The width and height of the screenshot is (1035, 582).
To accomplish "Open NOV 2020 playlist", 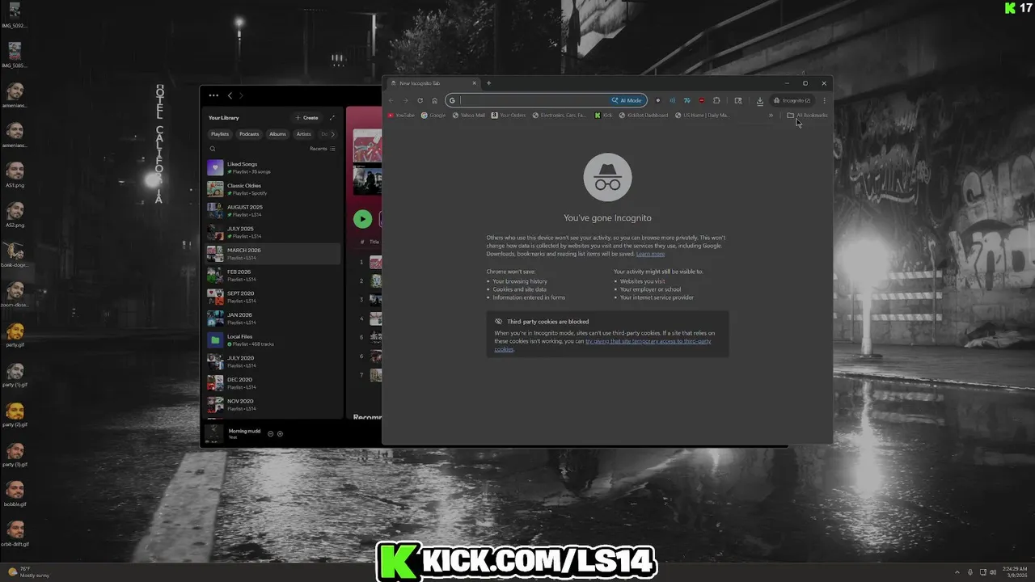I will [x=273, y=404].
